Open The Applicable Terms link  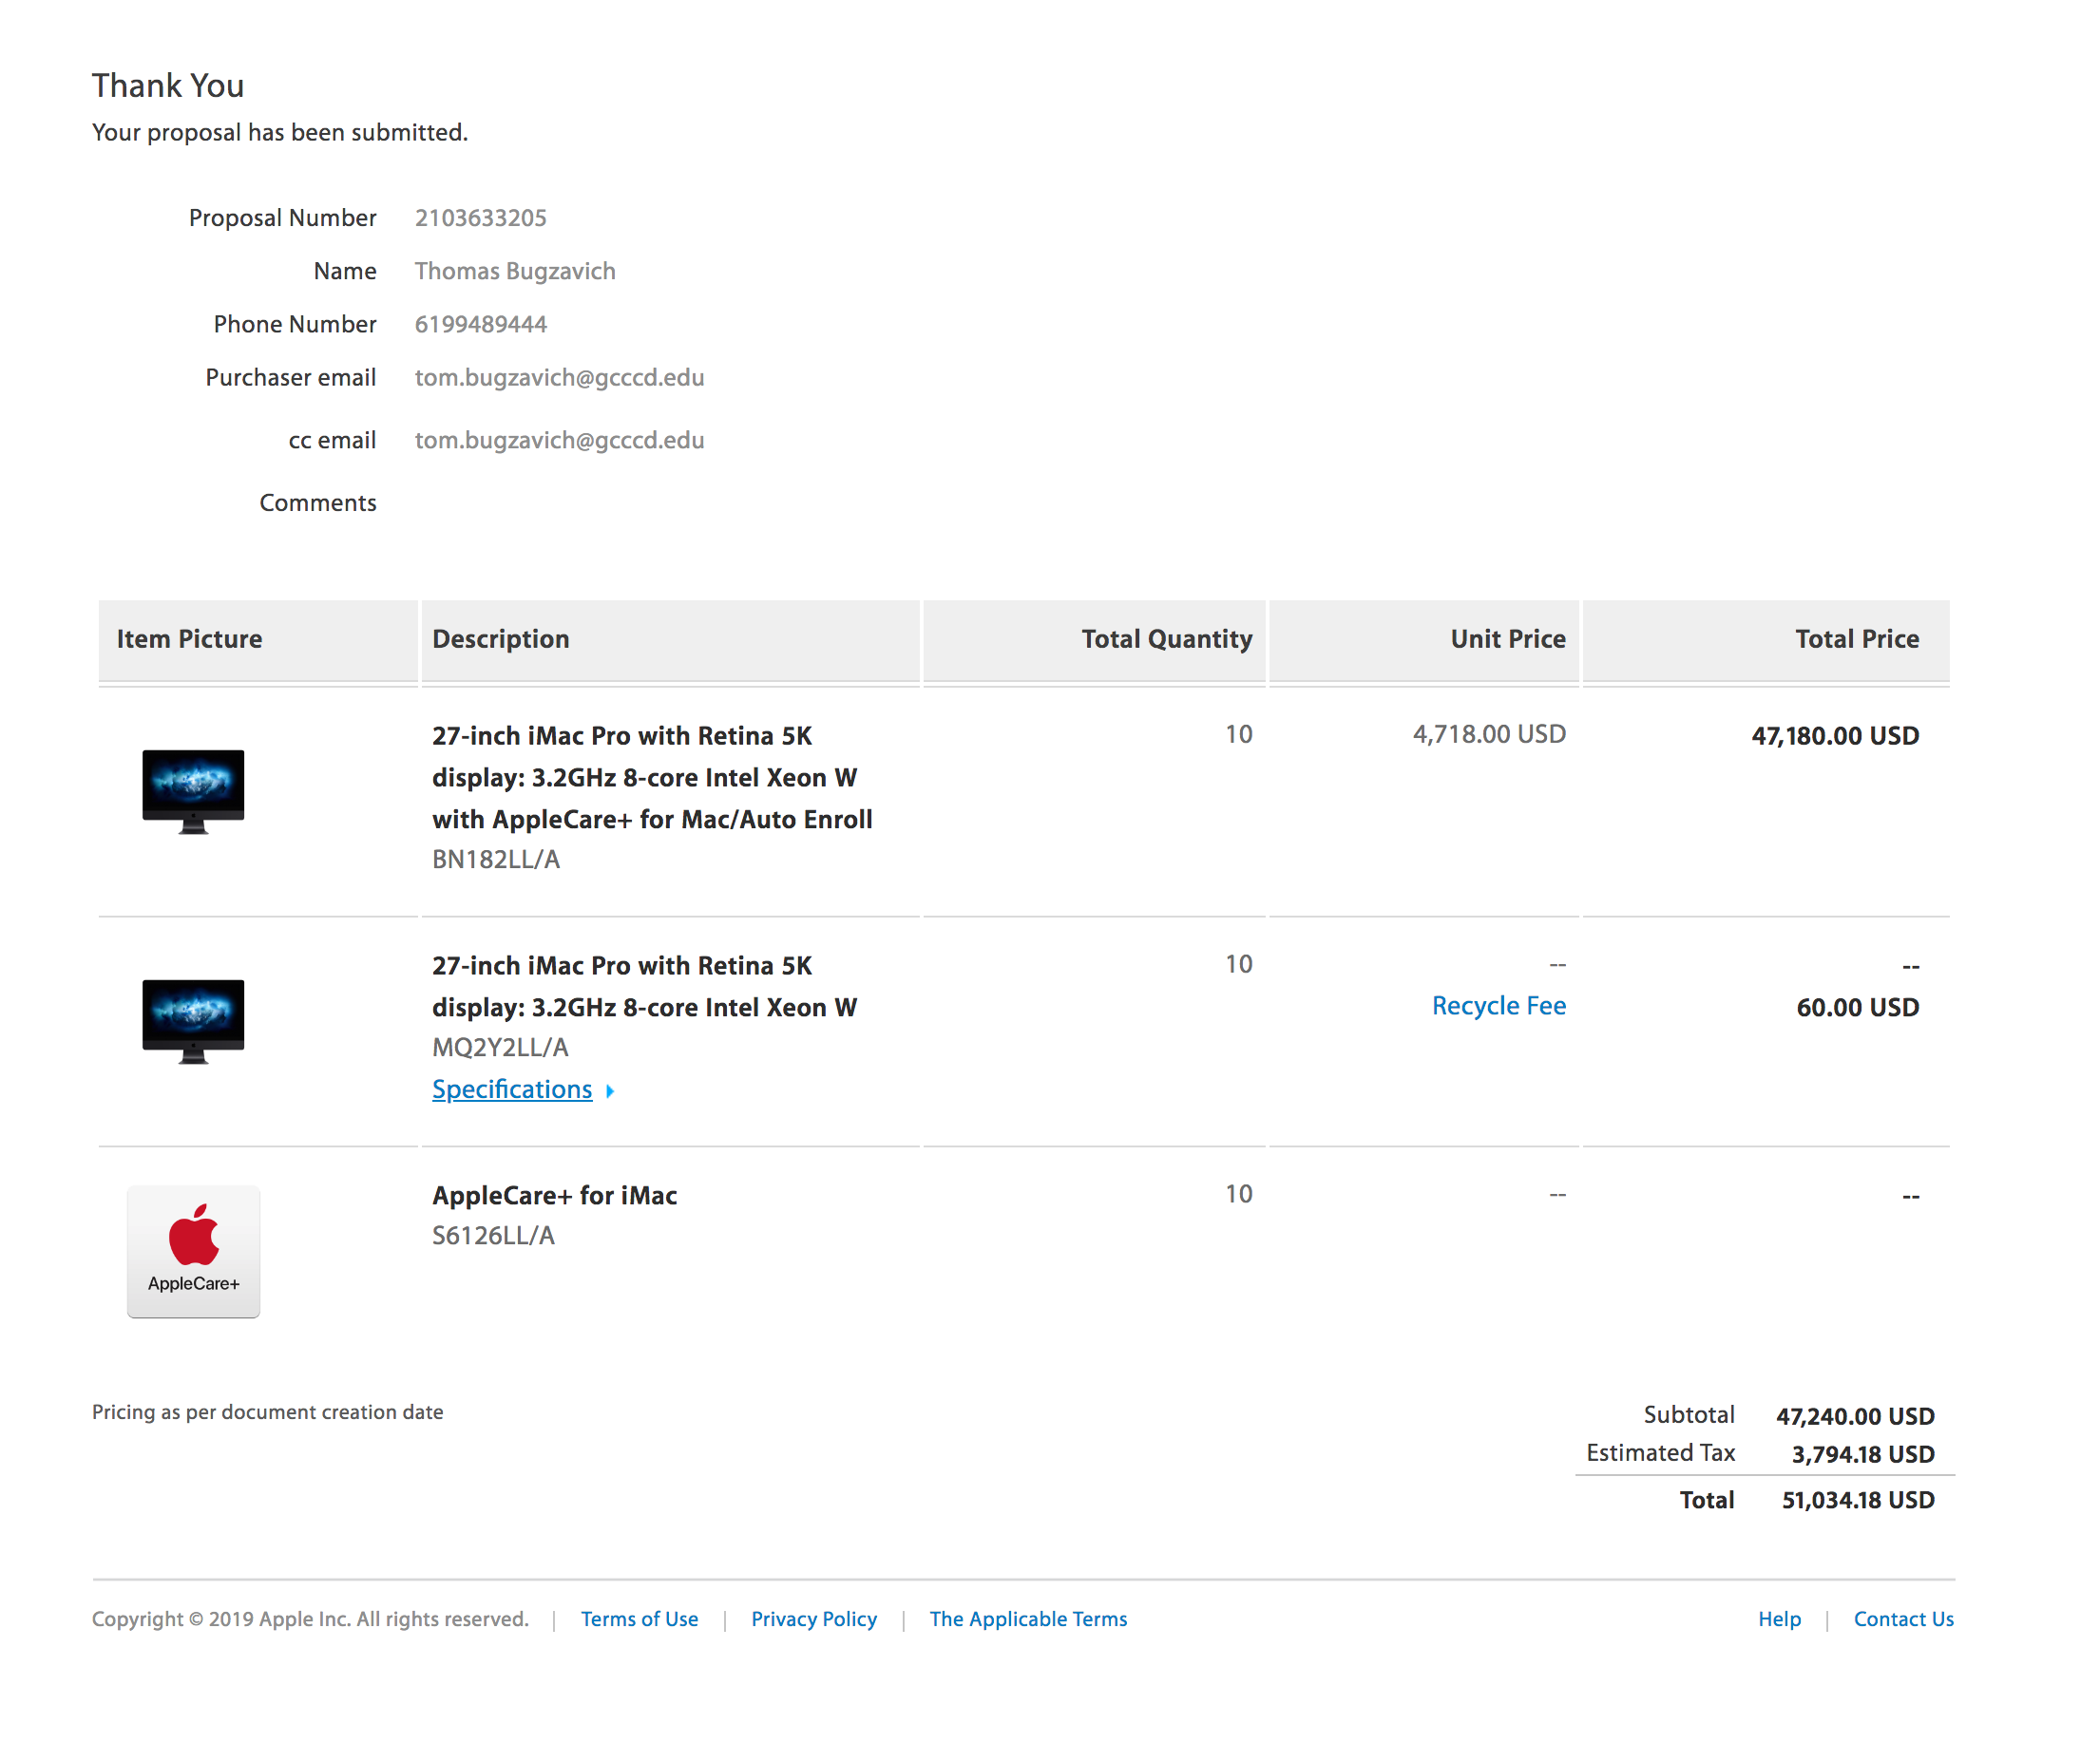(x=1028, y=1619)
